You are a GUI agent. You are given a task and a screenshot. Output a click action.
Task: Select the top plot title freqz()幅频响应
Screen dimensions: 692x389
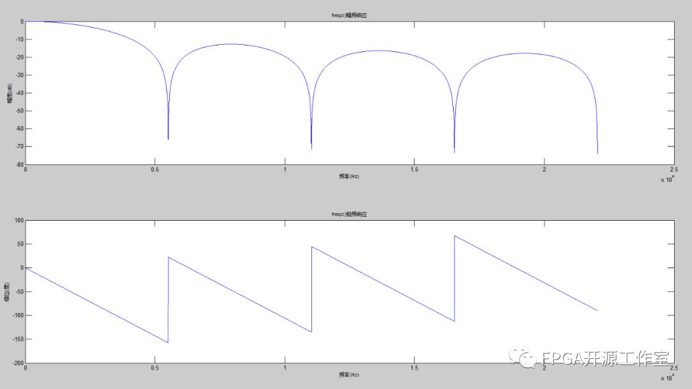point(349,14)
